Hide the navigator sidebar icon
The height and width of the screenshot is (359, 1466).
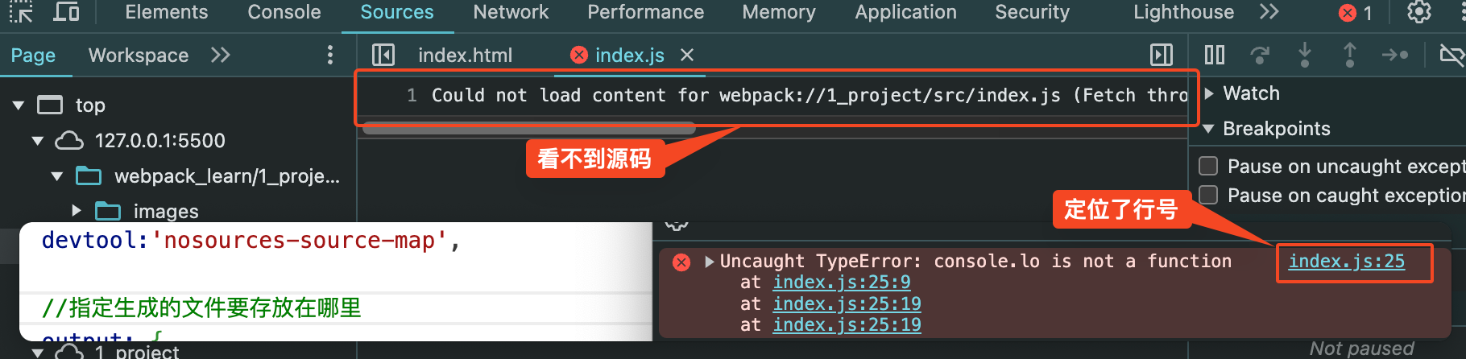pyautogui.click(x=383, y=55)
